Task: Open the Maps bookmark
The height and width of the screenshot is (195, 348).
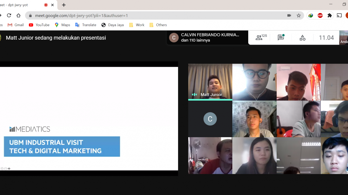Action: tap(62, 25)
